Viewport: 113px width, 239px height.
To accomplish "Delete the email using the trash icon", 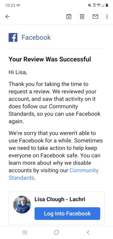I will click(82, 16).
